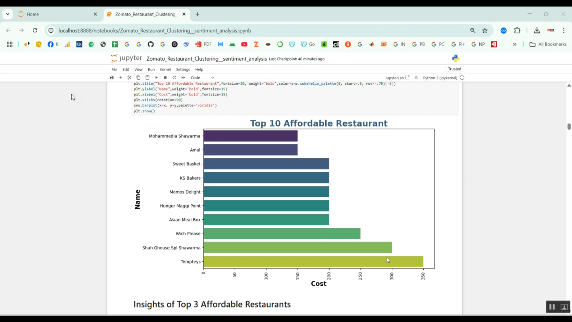The height and width of the screenshot is (322, 572).
Task: Click the kernel idle status circle
Action: (462, 78)
